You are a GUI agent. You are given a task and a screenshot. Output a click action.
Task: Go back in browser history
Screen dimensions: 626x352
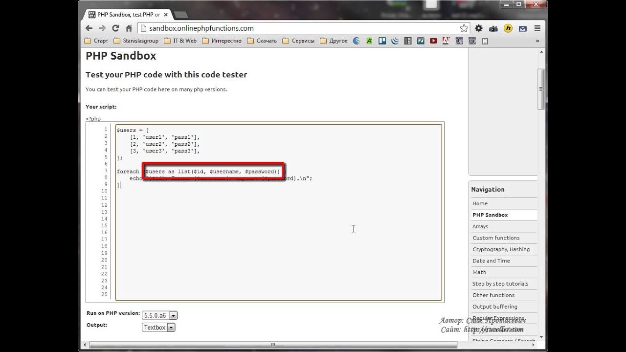pos(89,28)
